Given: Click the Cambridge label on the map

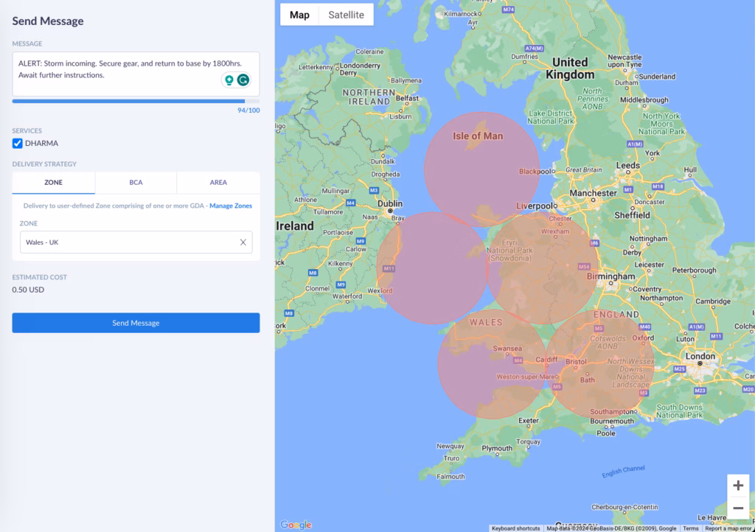Looking at the screenshot, I should [713, 301].
